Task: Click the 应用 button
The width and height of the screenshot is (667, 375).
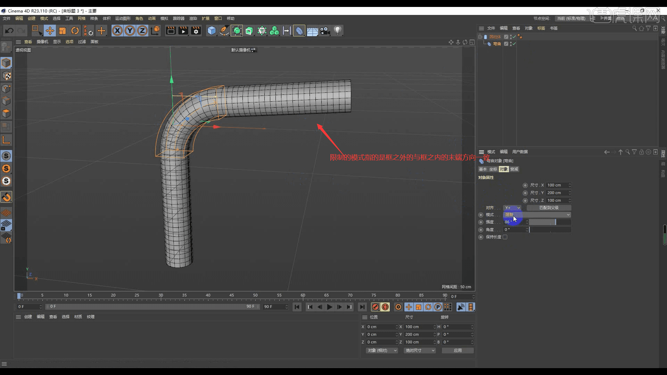Action: click(x=458, y=350)
